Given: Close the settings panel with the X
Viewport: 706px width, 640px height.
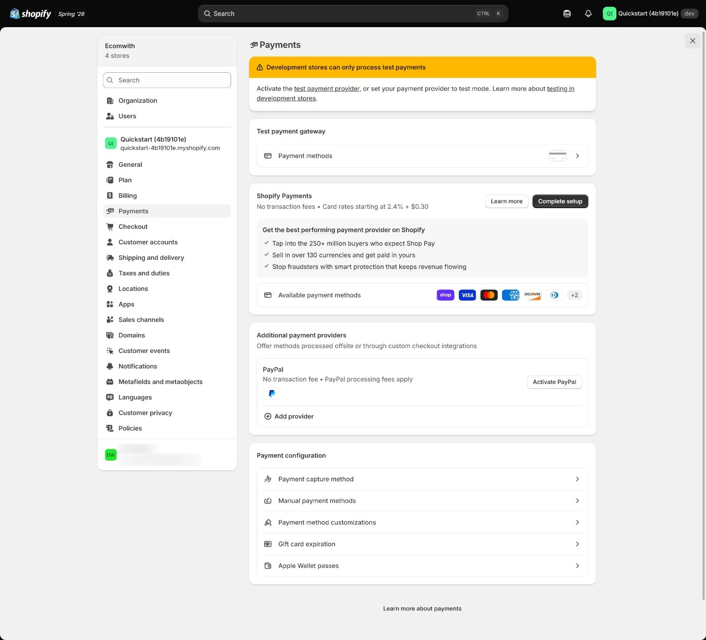Looking at the screenshot, I should (692, 41).
